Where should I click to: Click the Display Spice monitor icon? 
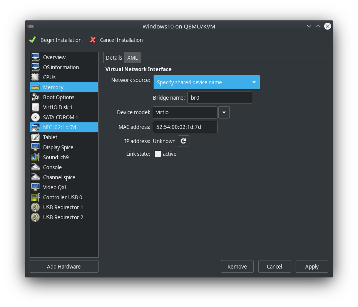click(x=35, y=147)
